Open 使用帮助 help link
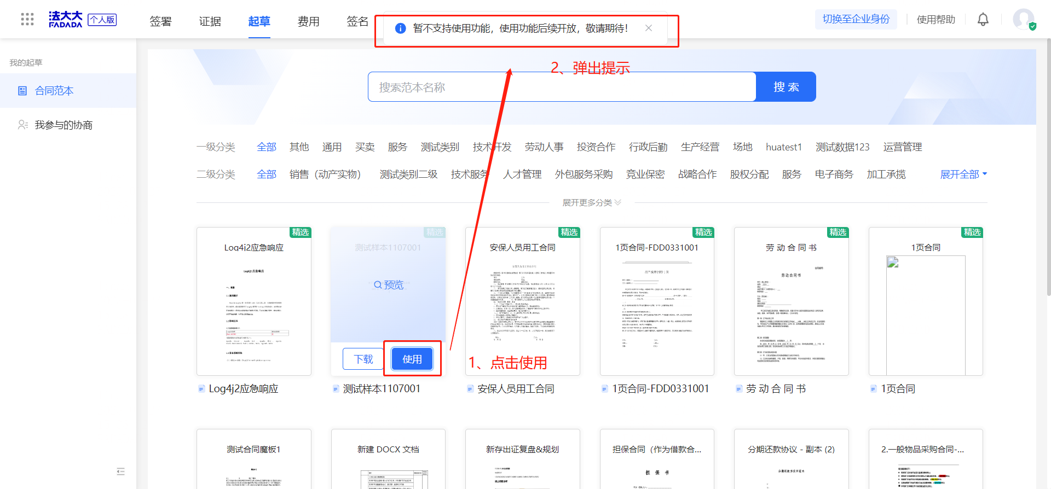This screenshot has width=1051, height=489. click(x=936, y=20)
